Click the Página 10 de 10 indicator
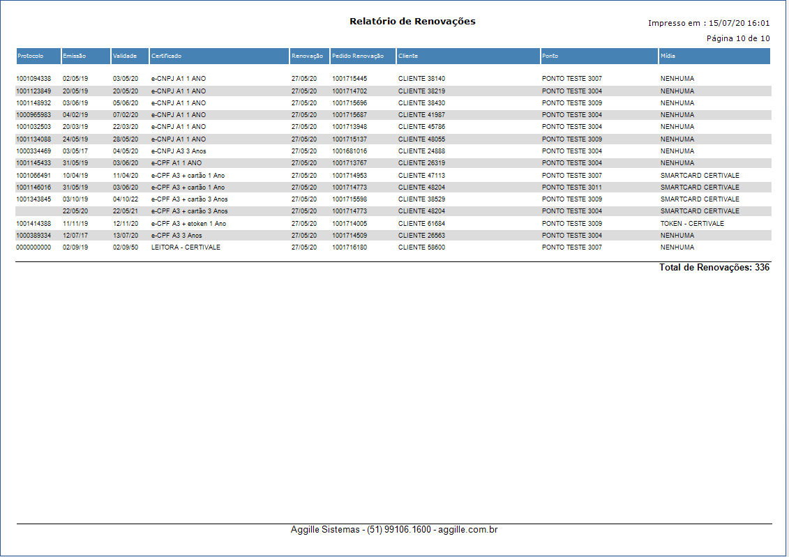 (738, 38)
